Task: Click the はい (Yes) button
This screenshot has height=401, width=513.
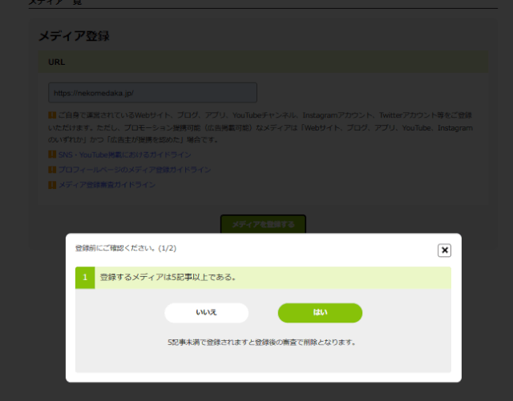Action: point(320,312)
